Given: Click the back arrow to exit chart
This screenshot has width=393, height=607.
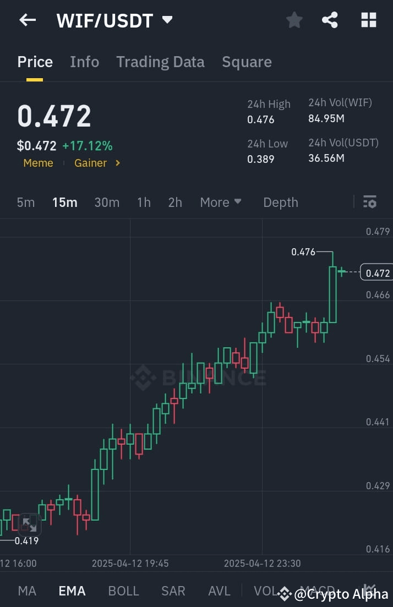Looking at the screenshot, I should [26, 20].
